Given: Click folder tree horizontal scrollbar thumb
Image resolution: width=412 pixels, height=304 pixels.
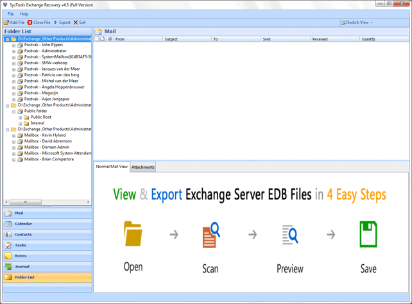Looking at the screenshot, I should point(26,202).
